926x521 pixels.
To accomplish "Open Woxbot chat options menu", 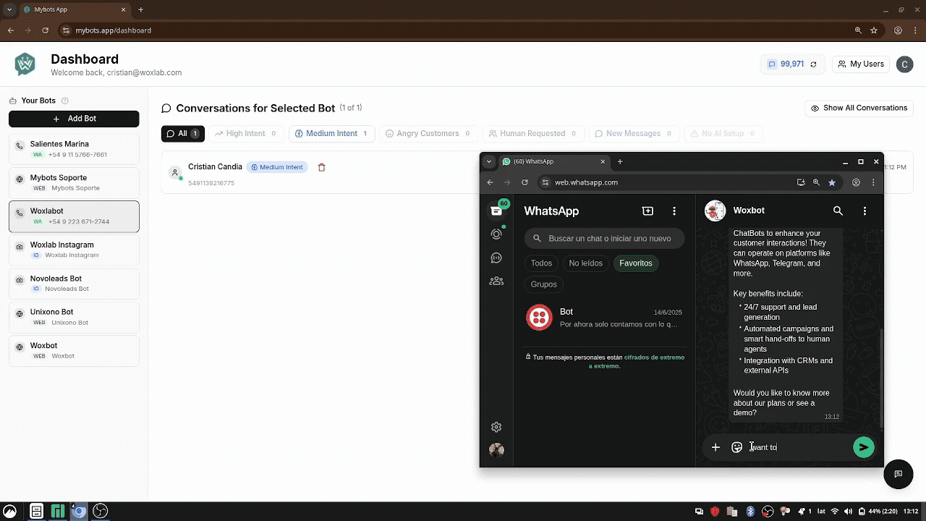I will 865,211.
